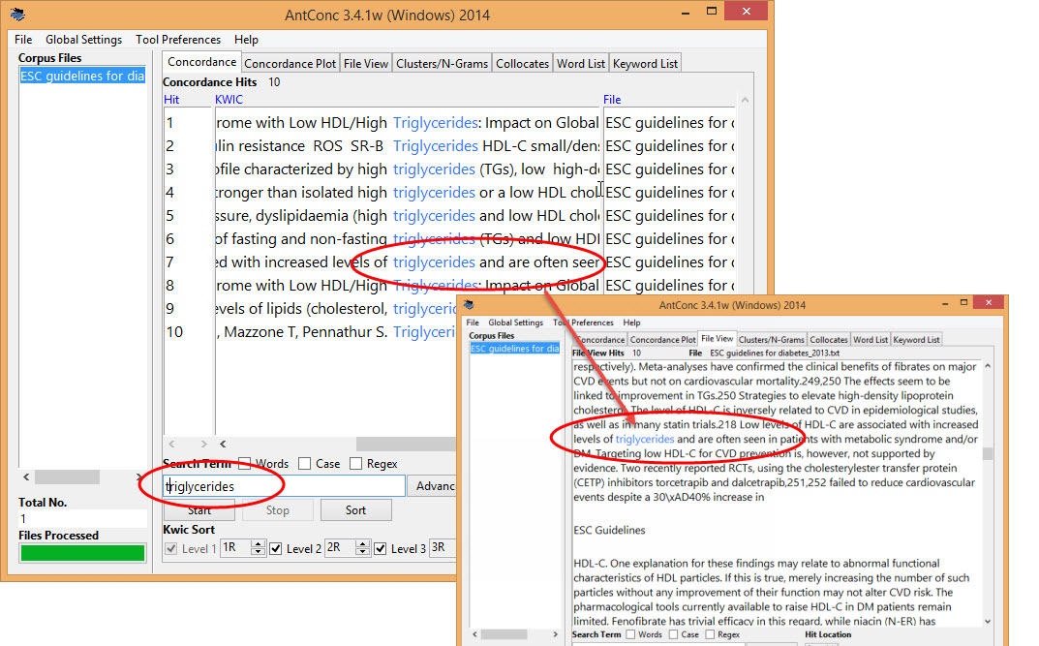This screenshot has width=1039, height=646.
Task: Toggle Regex checkbox in main window
Action: (355, 464)
